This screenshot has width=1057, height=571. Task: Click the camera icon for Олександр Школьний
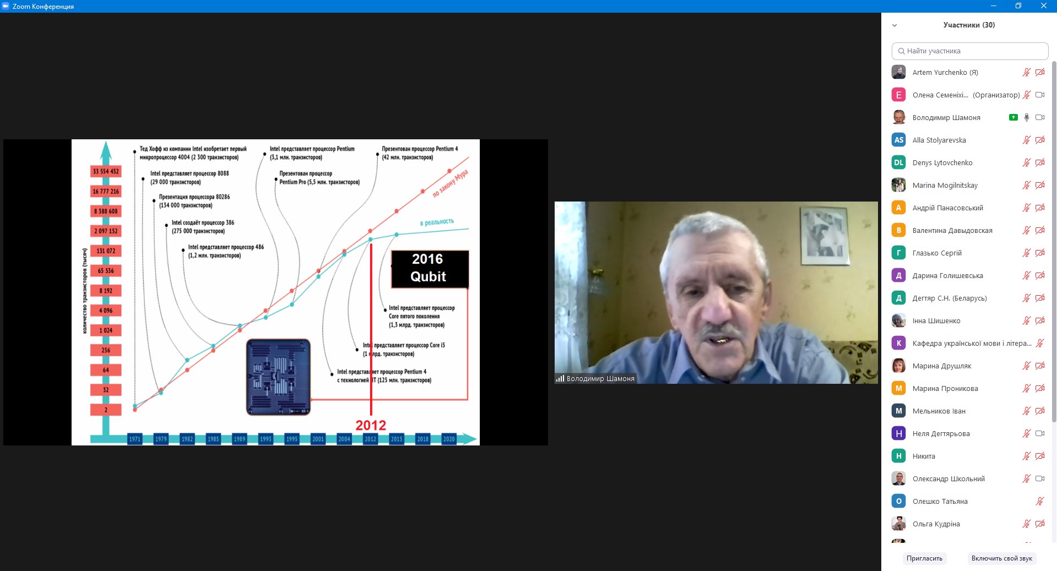pos(1039,478)
